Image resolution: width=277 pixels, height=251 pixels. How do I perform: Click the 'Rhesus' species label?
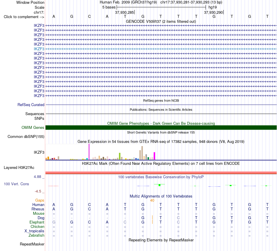tap(38, 209)
